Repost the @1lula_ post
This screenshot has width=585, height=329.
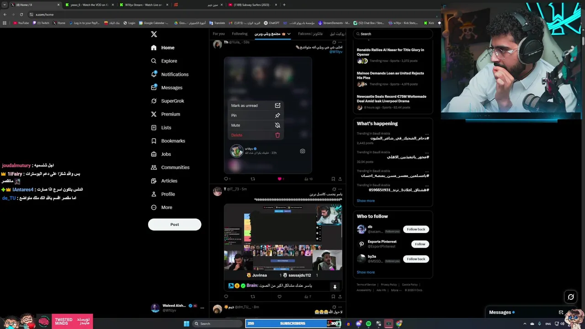click(x=253, y=179)
